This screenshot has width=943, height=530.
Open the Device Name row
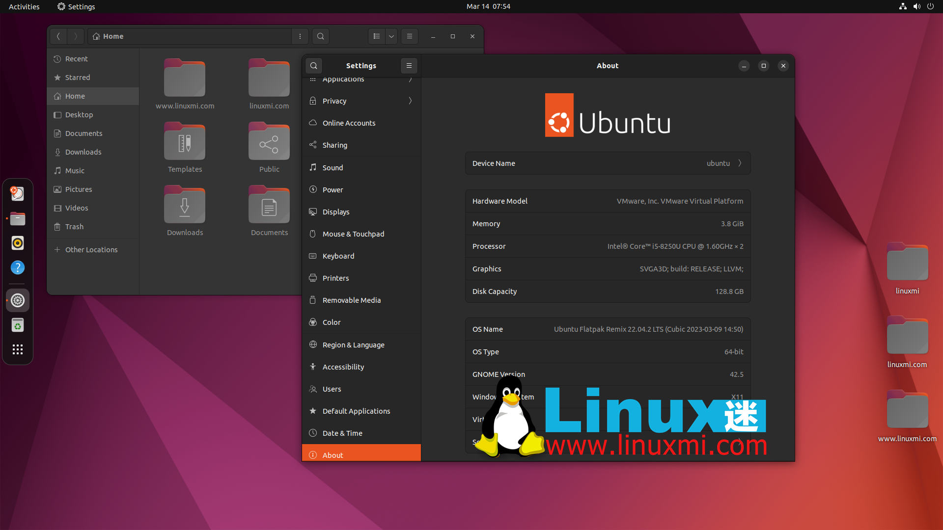click(x=608, y=163)
